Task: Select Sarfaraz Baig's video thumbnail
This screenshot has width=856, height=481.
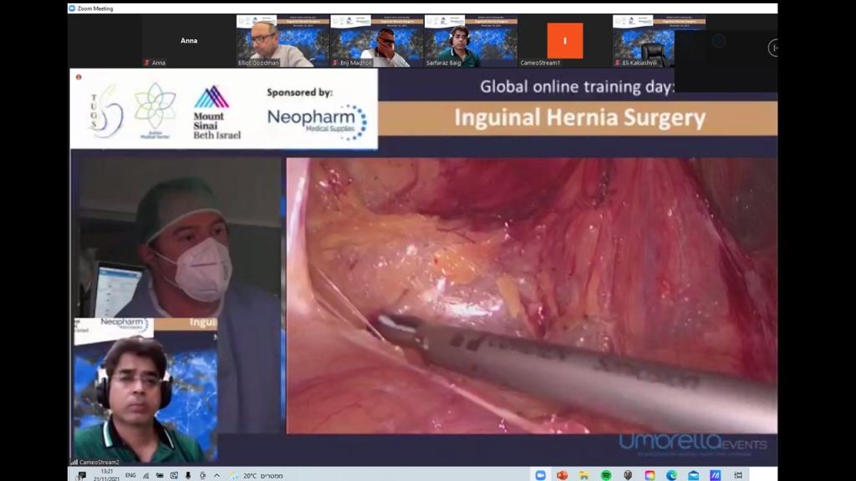Action: click(x=470, y=41)
